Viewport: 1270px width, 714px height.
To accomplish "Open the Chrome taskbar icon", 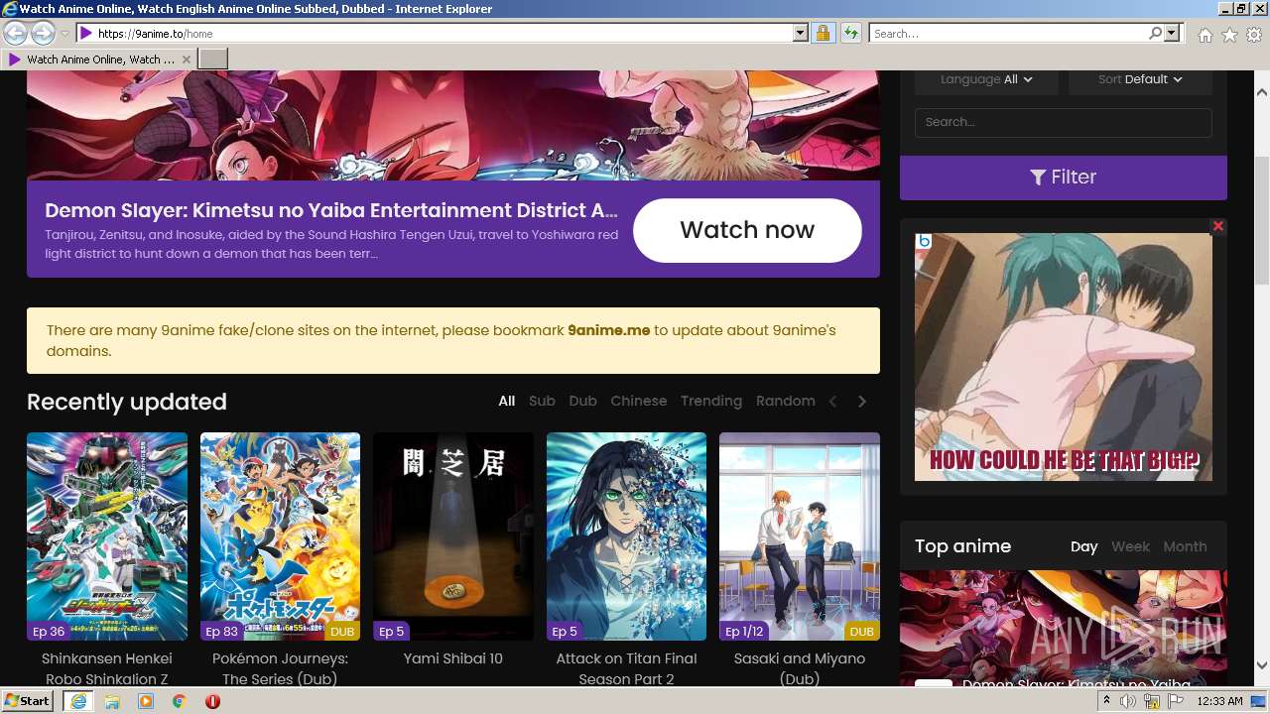I will 179,701.
